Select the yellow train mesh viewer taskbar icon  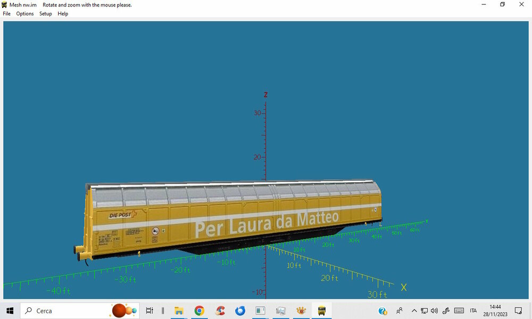point(321,310)
